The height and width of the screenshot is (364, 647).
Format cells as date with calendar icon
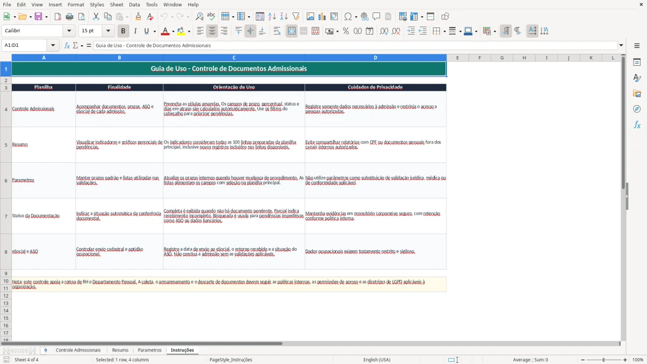click(x=369, y=31)
